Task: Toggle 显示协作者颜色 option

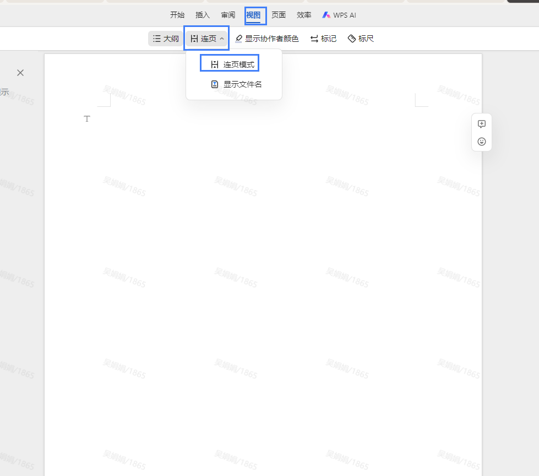Action: (x=267, y=39)
